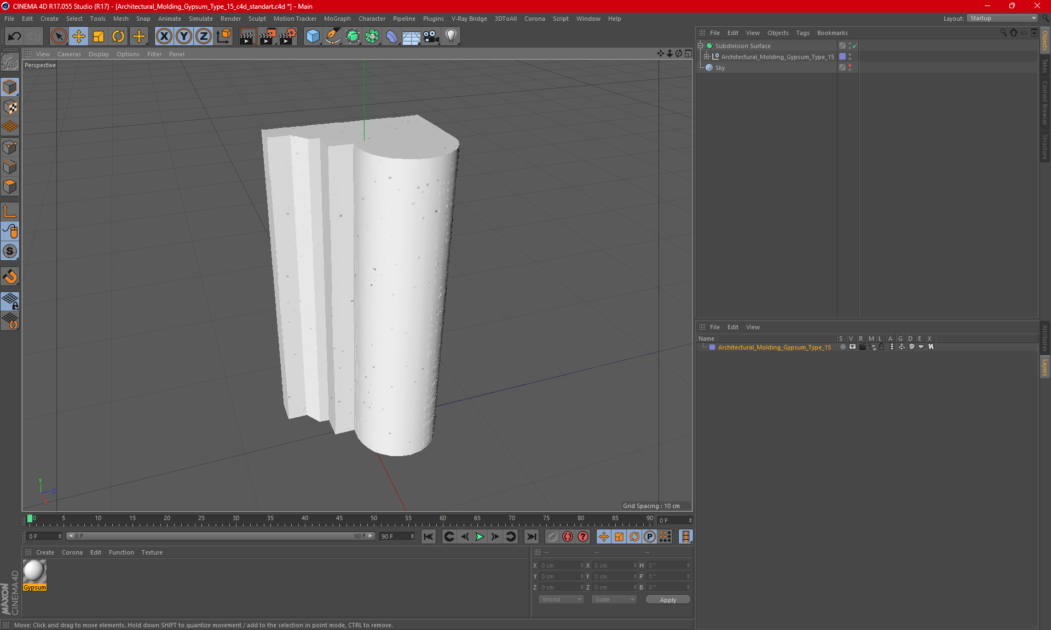Play animation forward
The height and width of the screenshot is (630, 1051).
[480, 536]
